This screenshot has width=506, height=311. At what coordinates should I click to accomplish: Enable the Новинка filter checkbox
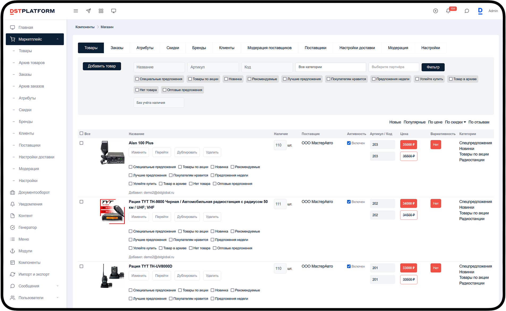pos(226,79)
